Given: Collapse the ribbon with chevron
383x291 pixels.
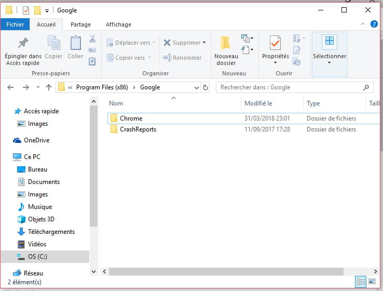Looking at the screenshot, I should click(363, 24).
